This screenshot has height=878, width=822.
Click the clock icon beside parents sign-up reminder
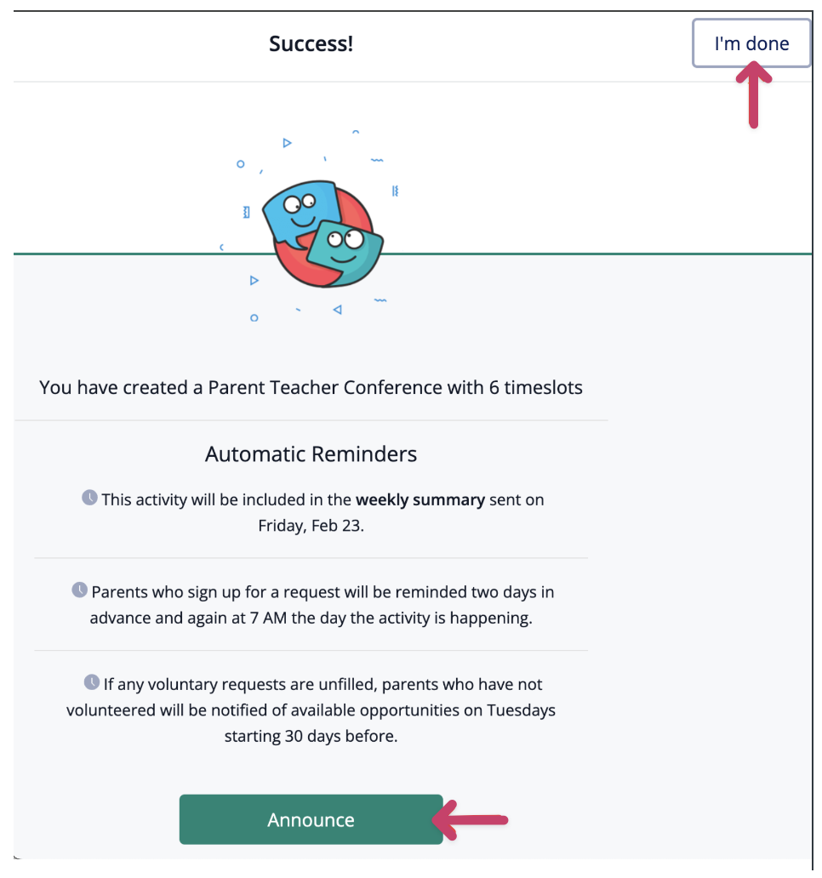click(79, 590)
